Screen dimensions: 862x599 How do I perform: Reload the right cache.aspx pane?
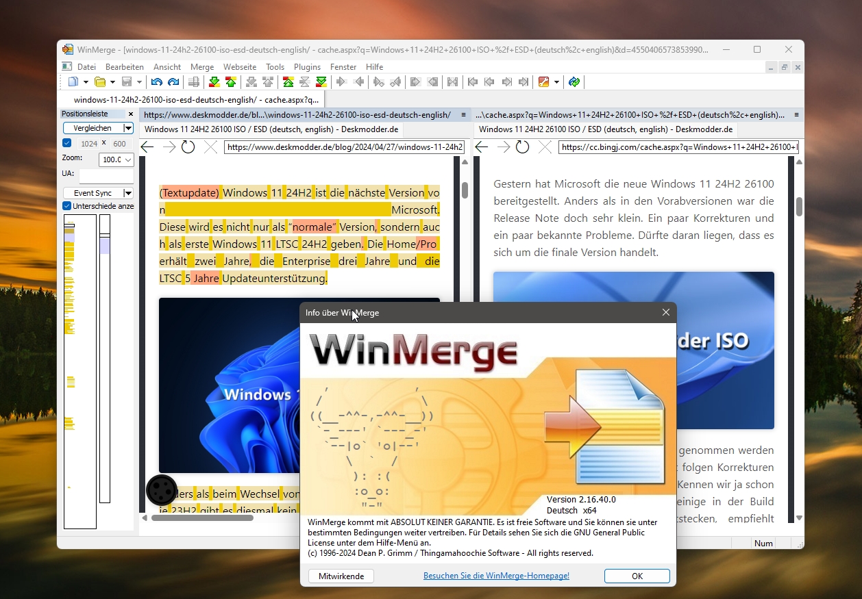(x=522, y=147)
